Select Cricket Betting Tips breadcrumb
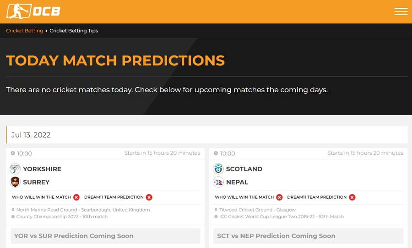 click(74, 31)
